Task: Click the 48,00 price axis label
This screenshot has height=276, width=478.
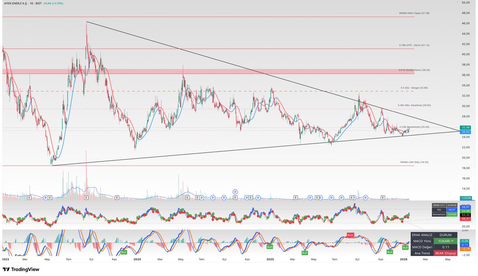Action: (466, 13)
